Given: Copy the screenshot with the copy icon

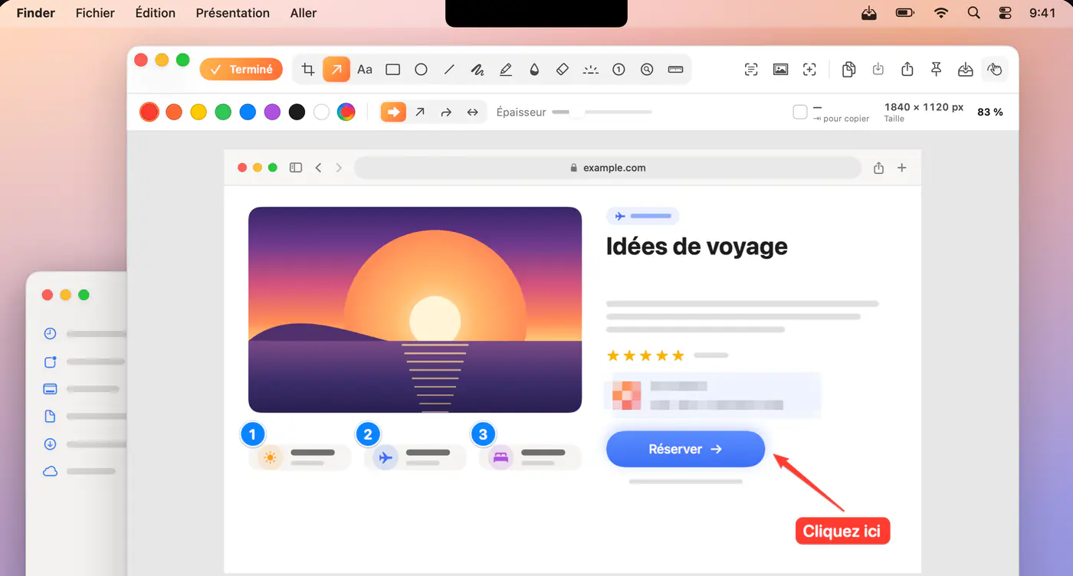Looking at the screenshot, I should [848, 70].
